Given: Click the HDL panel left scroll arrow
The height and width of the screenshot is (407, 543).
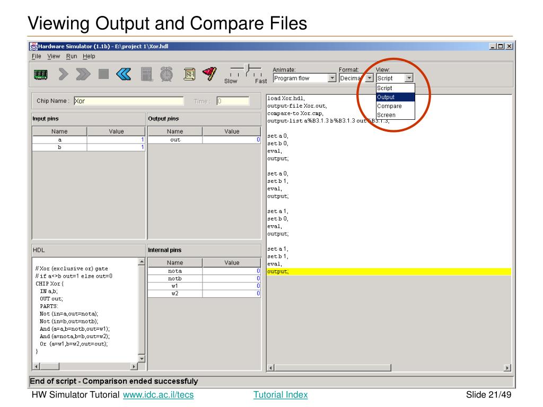Looking at the screenshot, I should [x=37, y=366].
